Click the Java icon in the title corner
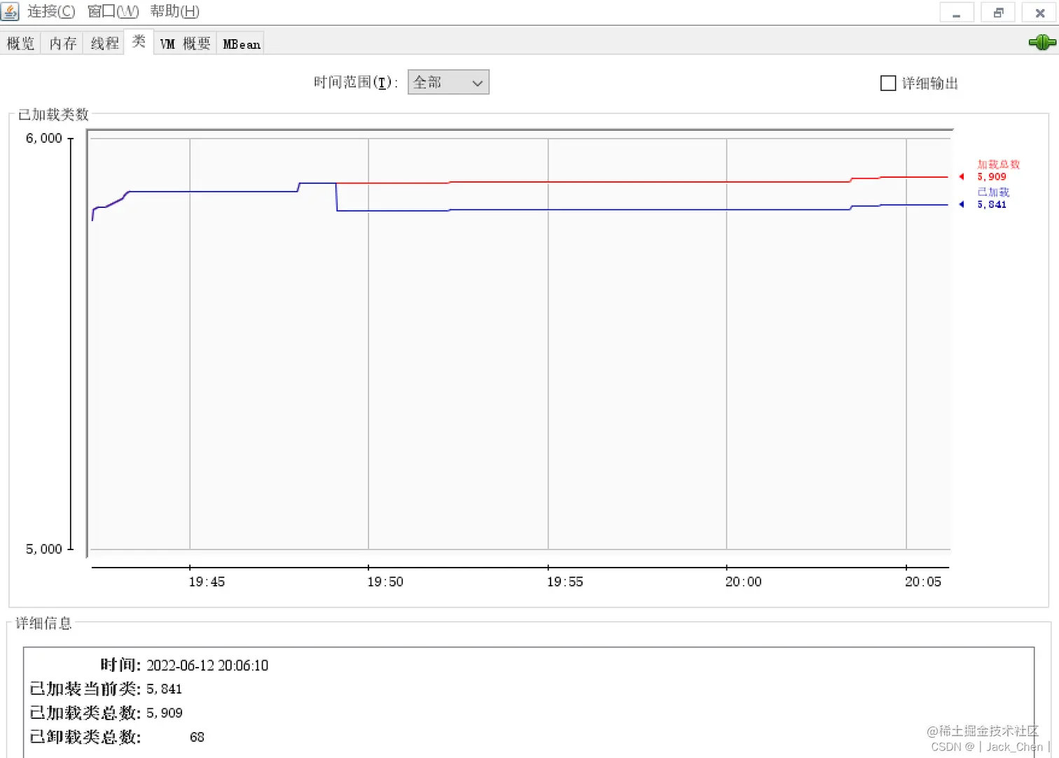 tap(10, 11)
